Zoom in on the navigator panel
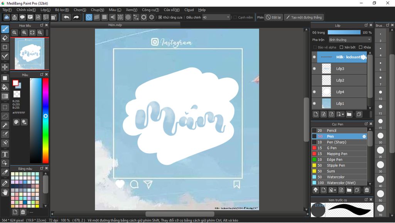The image size is (395, 223). pyautogui.click(x=24, y=32)
